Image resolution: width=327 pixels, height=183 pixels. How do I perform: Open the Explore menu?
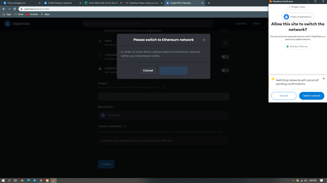(241, 24)
